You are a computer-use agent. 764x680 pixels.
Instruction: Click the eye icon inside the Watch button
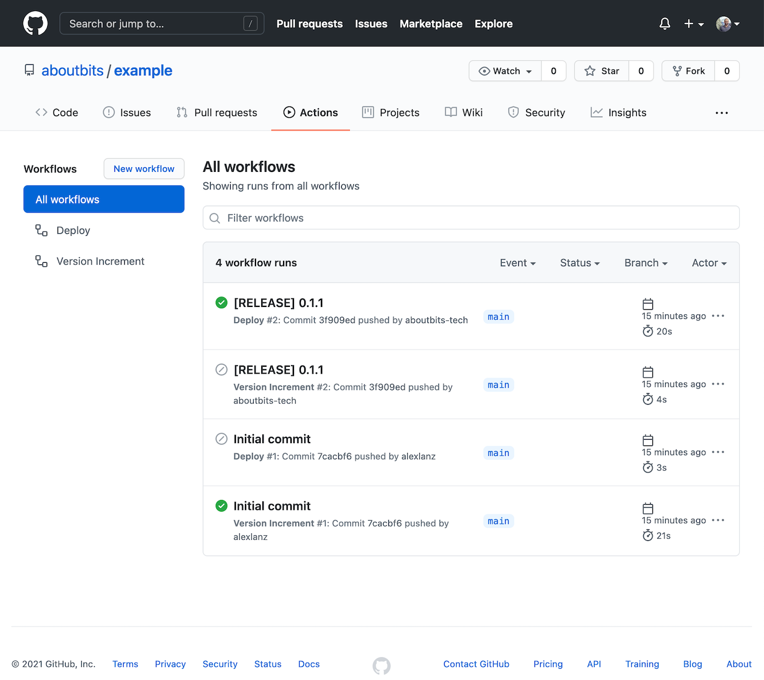point(485,71)
